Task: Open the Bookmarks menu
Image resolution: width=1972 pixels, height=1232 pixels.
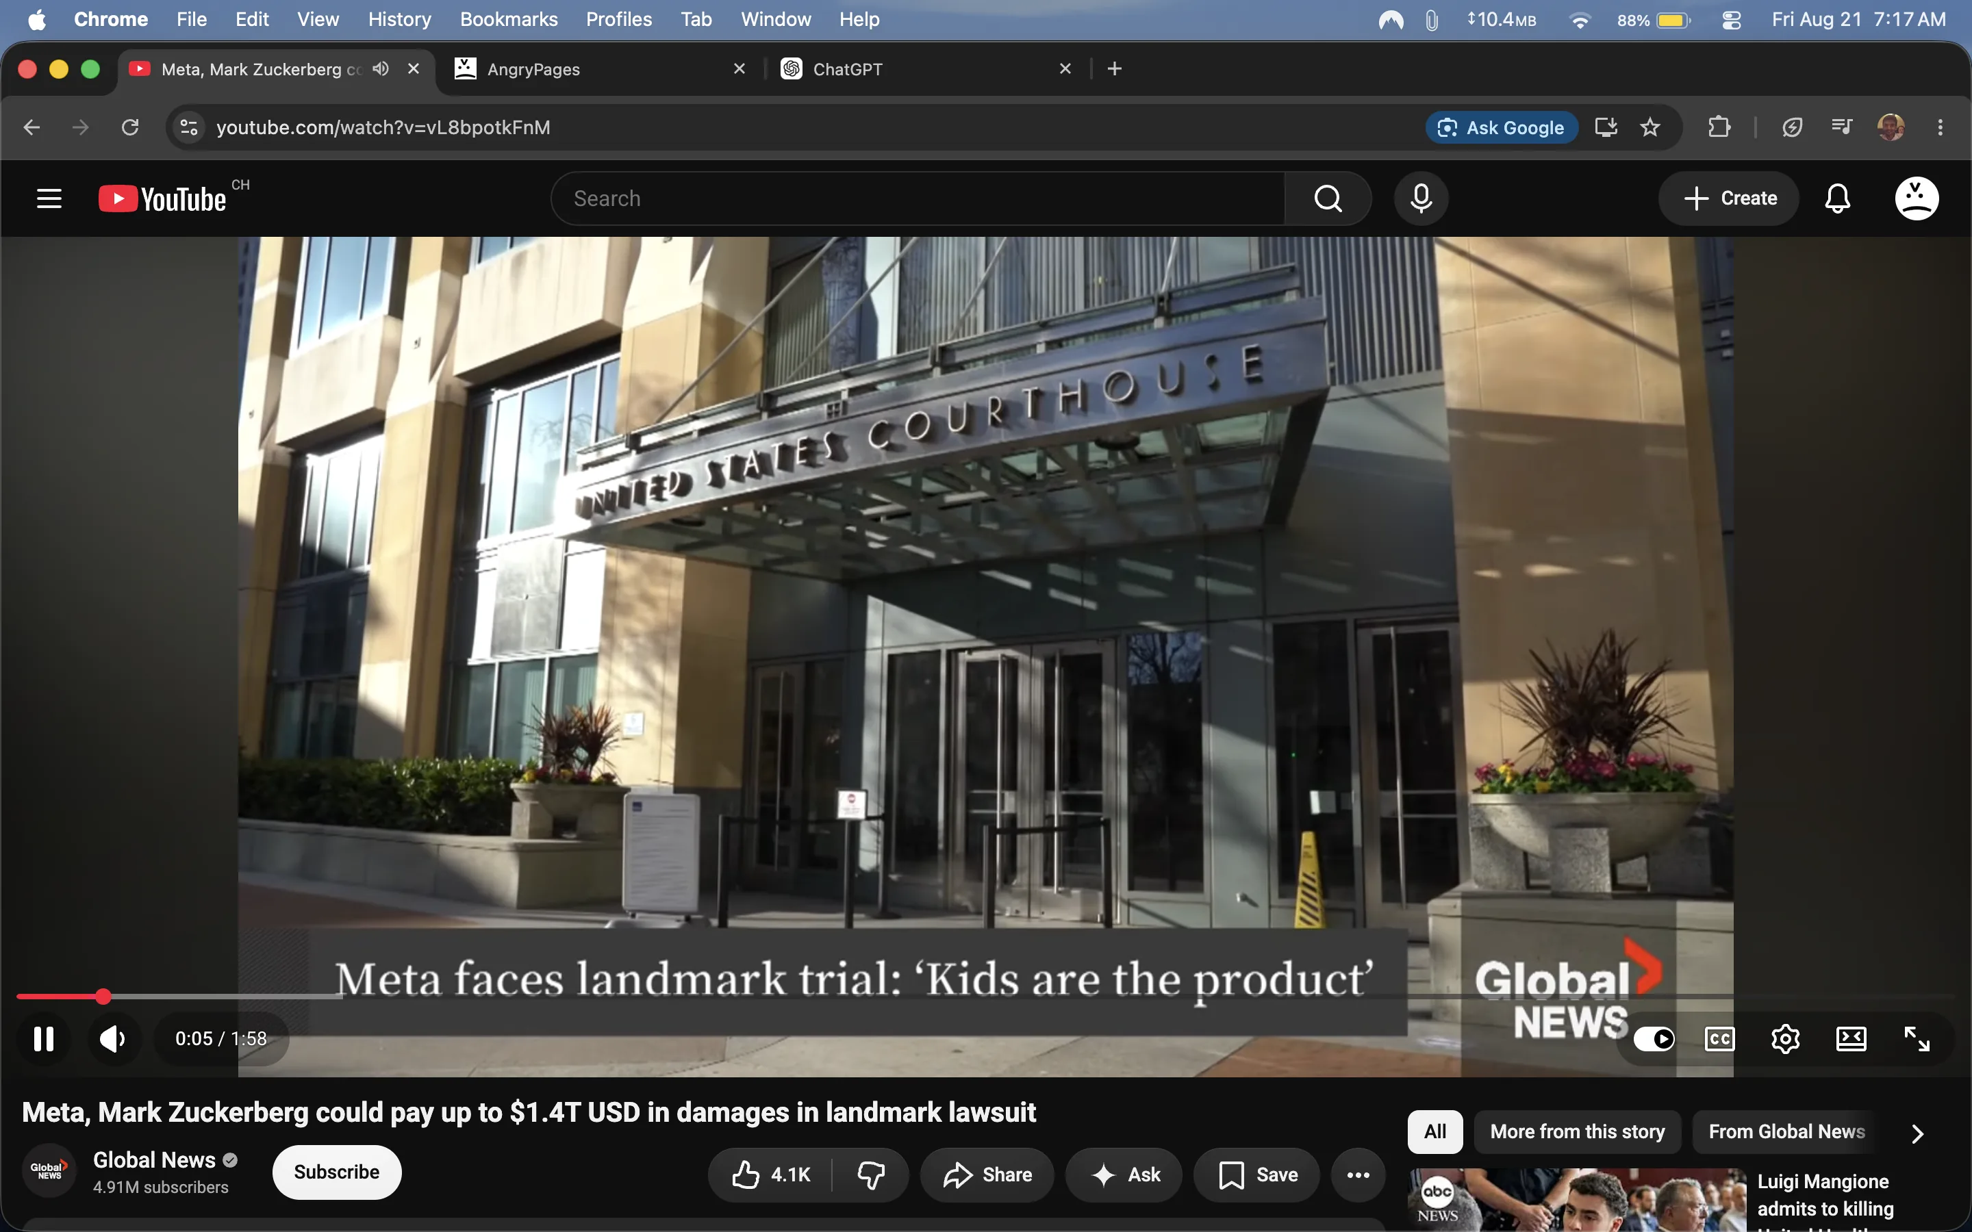Action: (x=509, y=18)
